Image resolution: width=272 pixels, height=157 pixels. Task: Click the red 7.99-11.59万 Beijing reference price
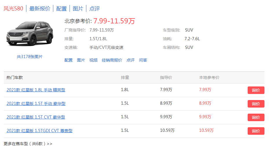[x=114, y=21]
